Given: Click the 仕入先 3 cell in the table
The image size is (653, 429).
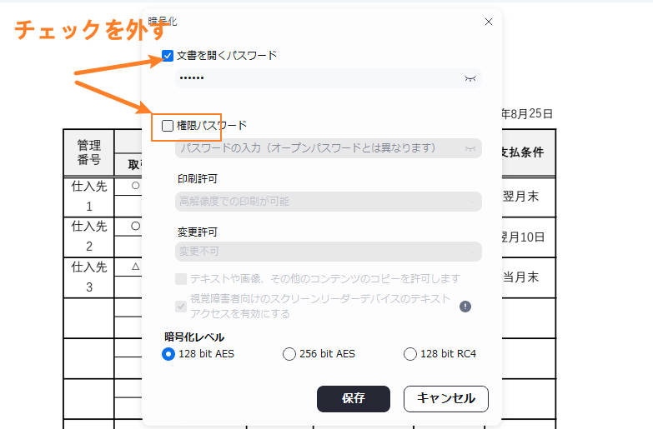Looking at the screenshot, I should click(x=88, y=277).
